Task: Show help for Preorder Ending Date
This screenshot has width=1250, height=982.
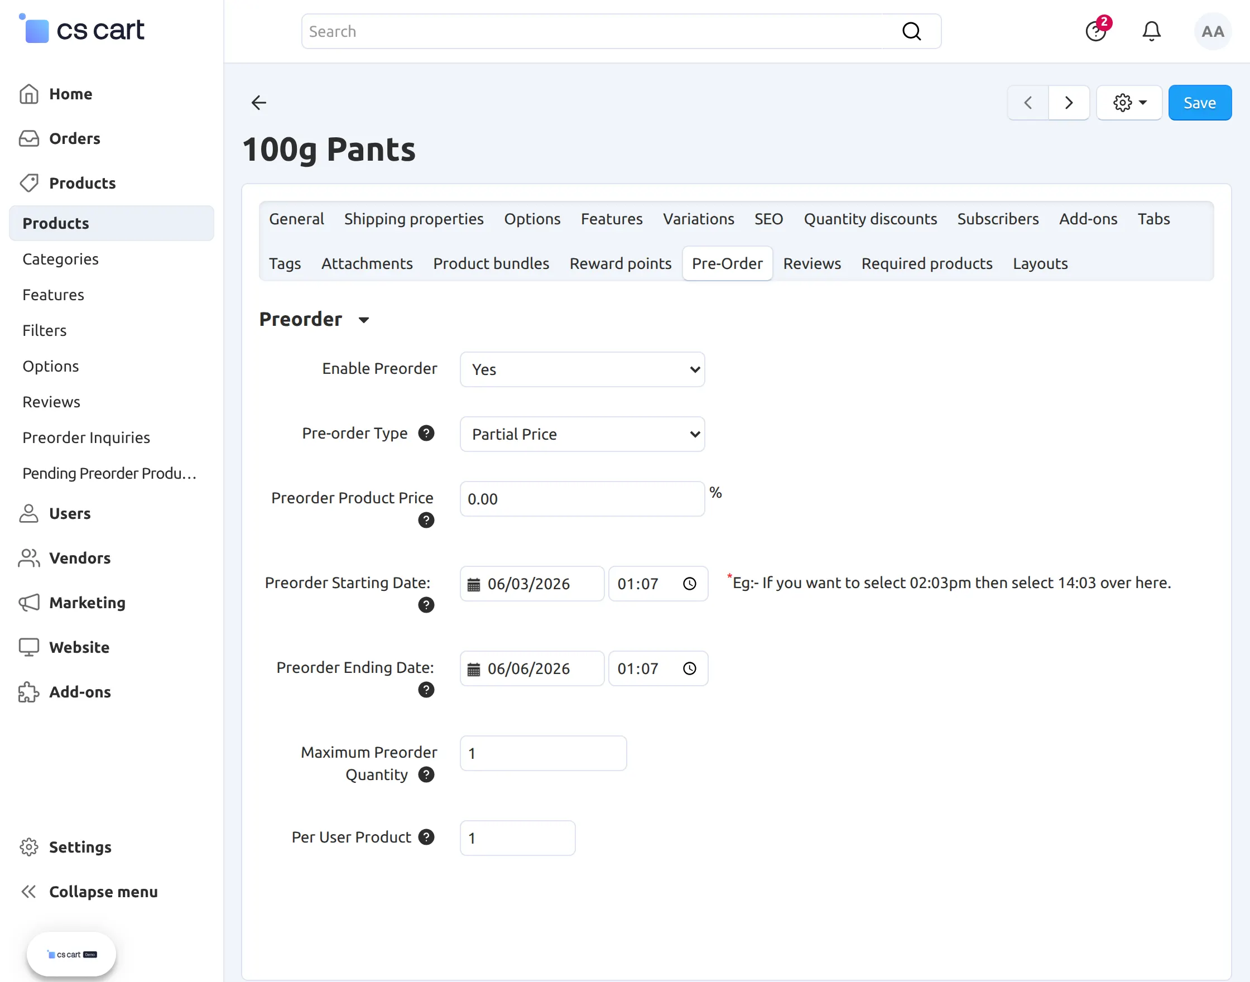Action: [426, 690]
